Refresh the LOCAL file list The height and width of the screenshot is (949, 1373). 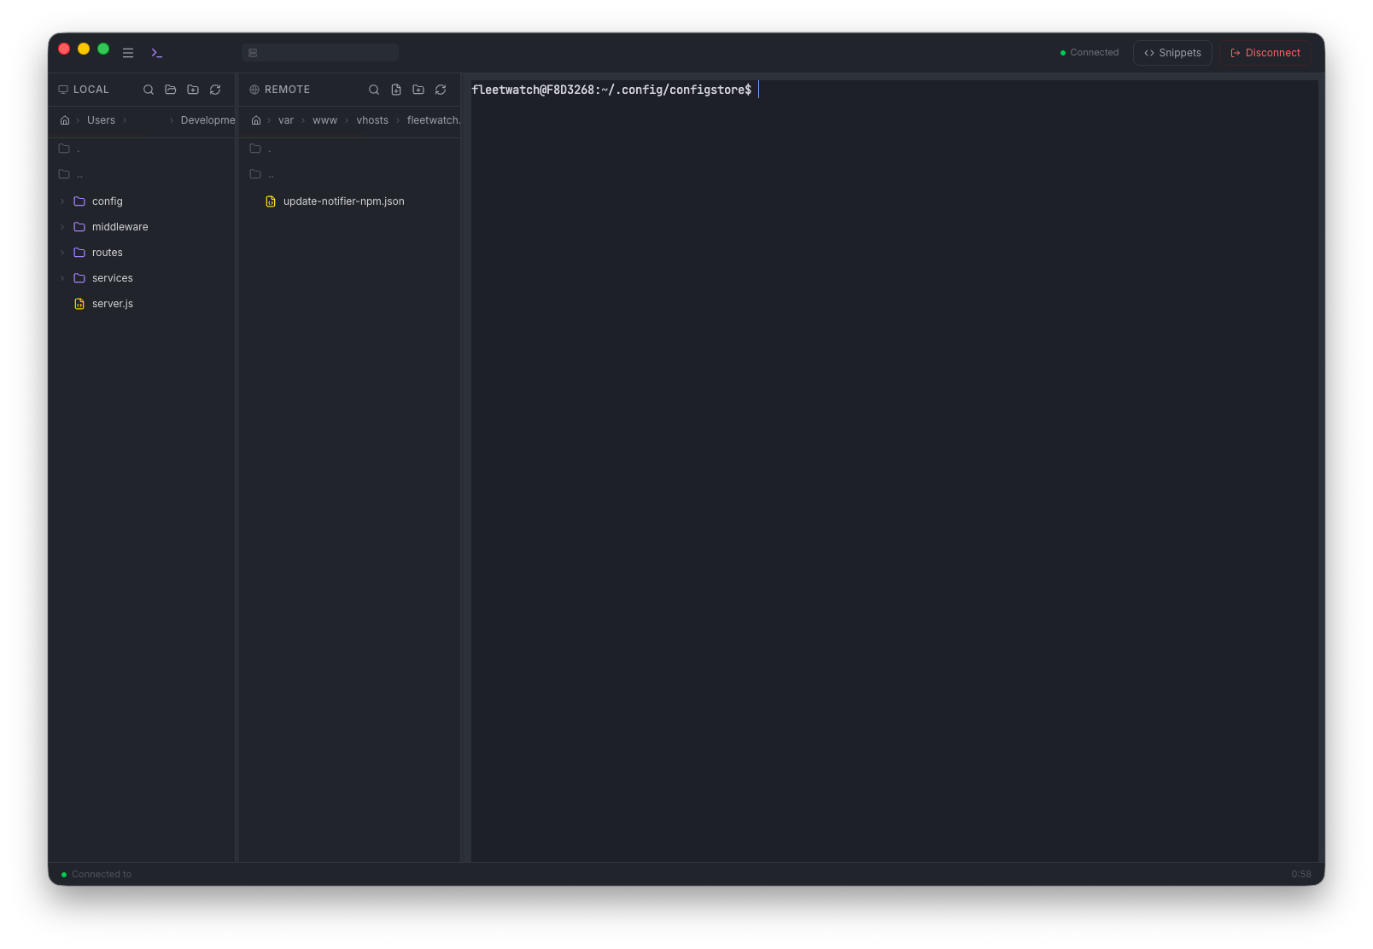(215, 90)
